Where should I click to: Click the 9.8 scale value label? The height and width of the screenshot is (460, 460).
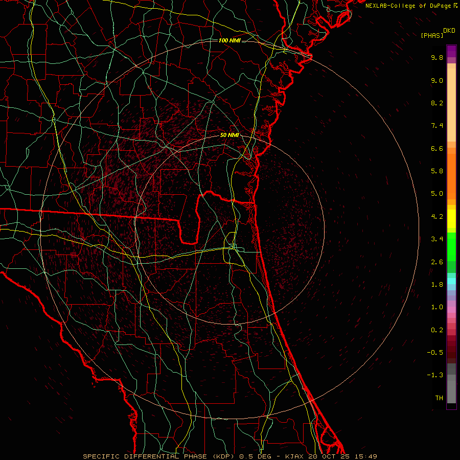pos(437,57)
